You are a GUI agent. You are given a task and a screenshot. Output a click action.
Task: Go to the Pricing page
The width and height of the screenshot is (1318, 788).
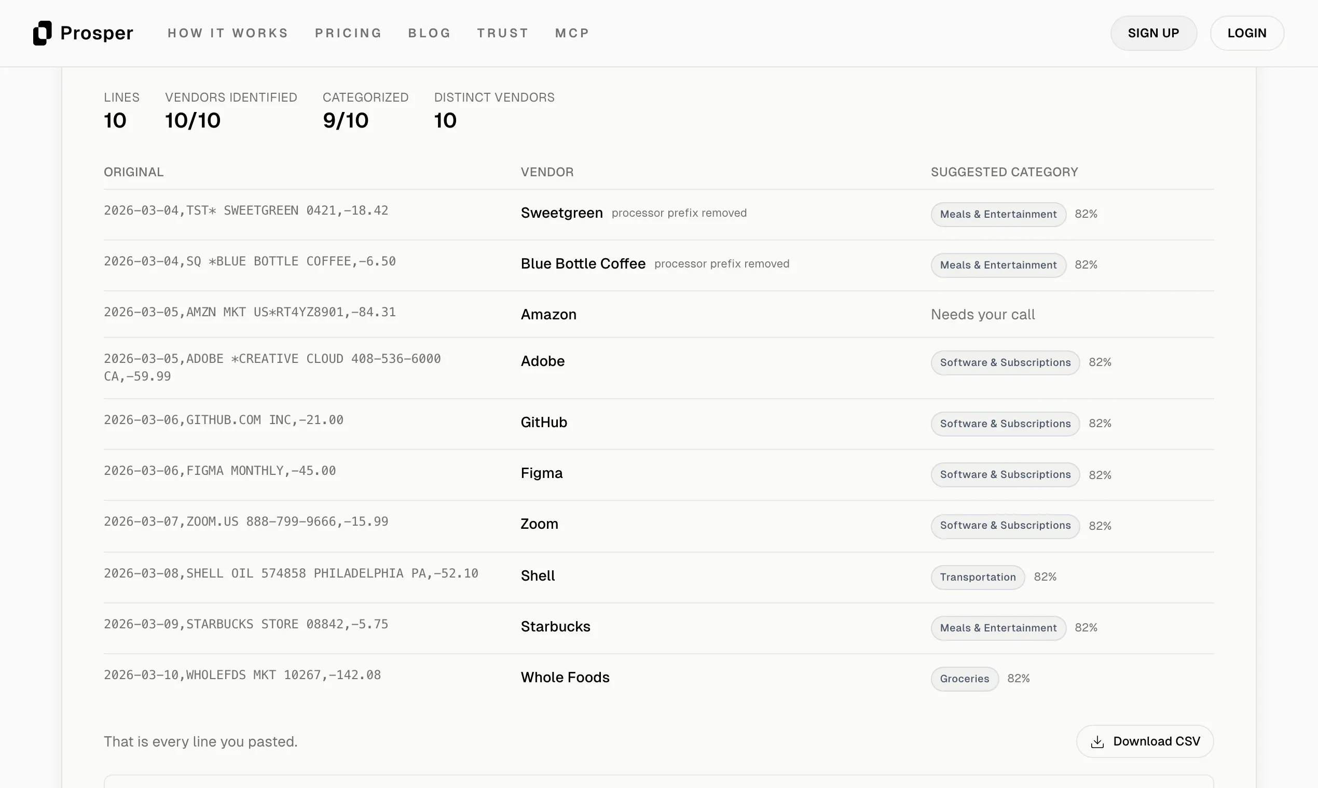pos(348,33)
